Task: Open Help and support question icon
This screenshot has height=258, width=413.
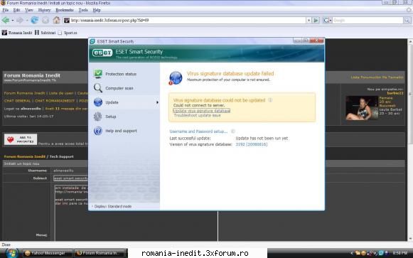Action: [x=98, y=131]
